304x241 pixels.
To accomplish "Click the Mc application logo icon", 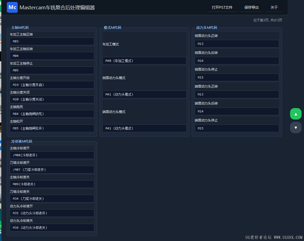I will (x=12, y=7).
